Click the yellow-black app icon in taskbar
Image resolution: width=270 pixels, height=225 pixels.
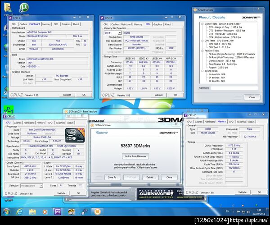(72, 212)
